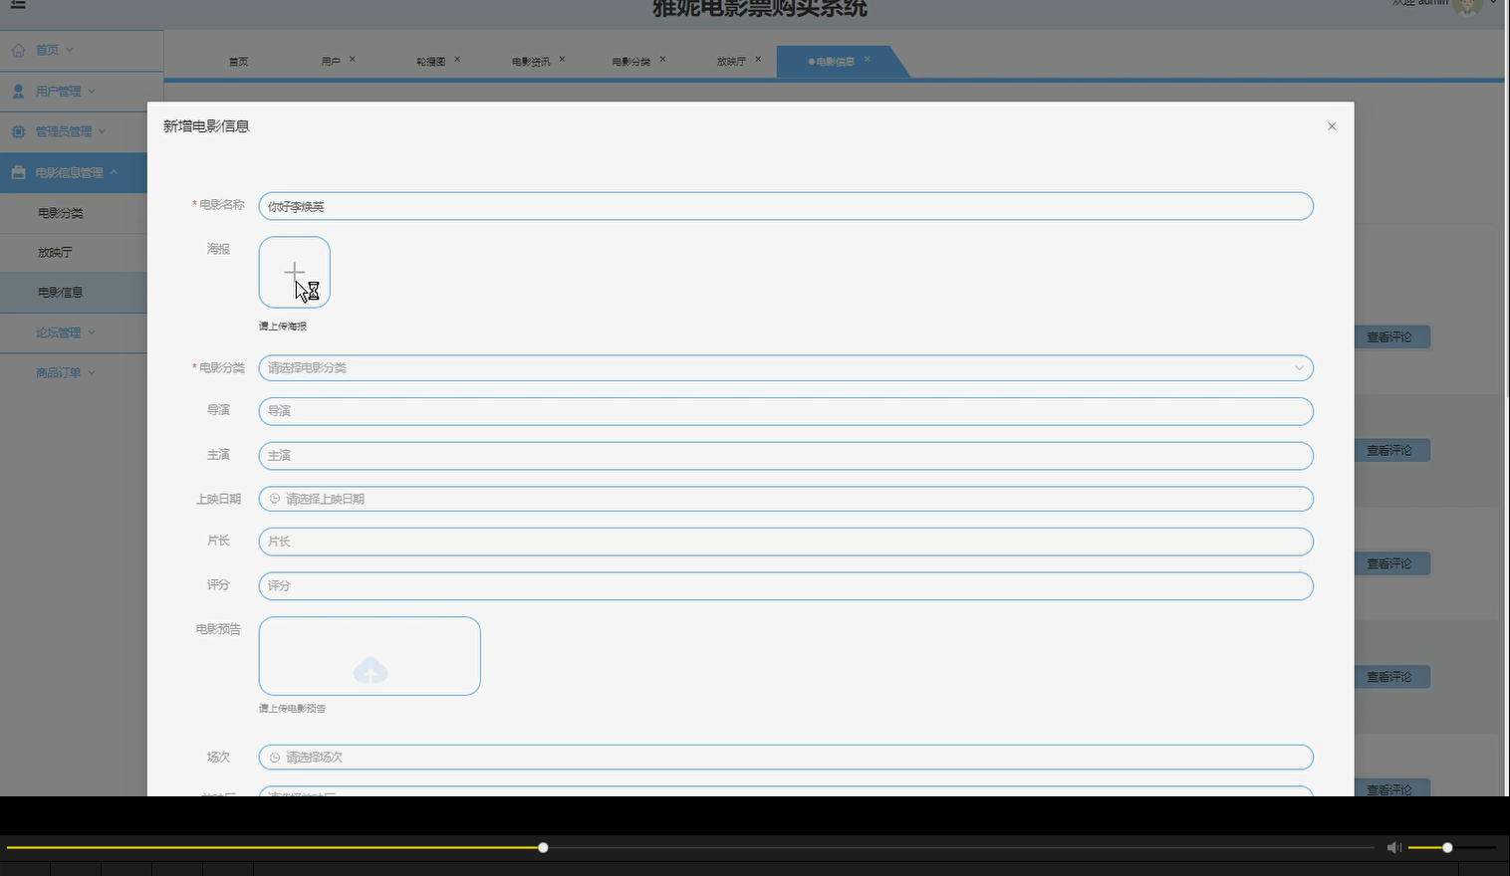Switch to the 电影资讯 tab
This screenshot has width=1510, height=876.
[x=531, y=62]
